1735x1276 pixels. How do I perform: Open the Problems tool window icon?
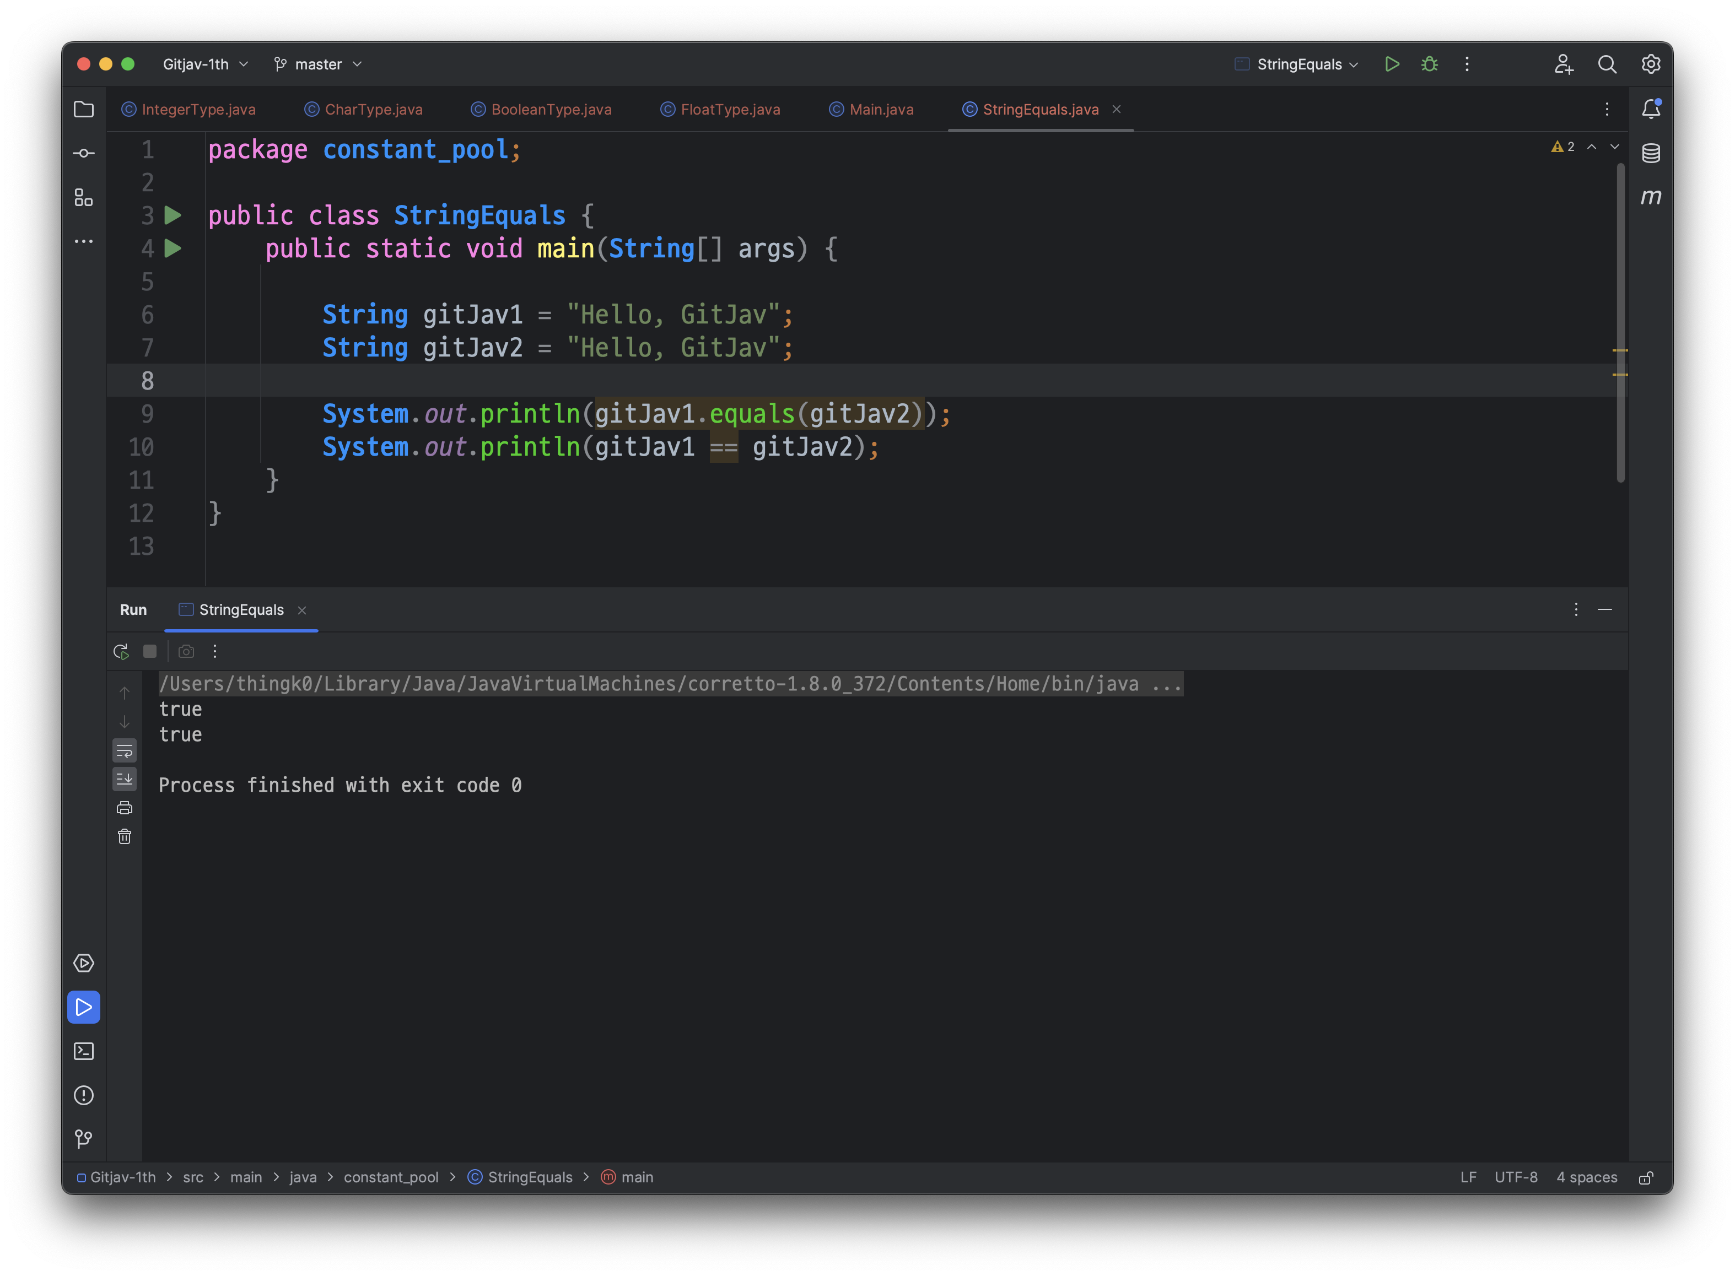[x=83, y=1095]
